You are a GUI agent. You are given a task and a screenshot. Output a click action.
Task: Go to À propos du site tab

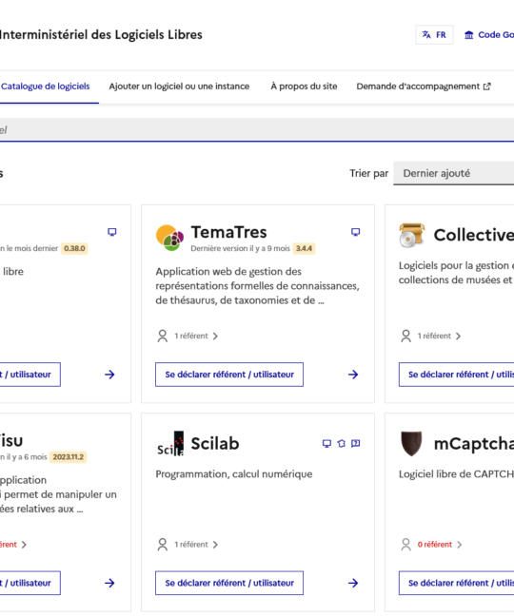click(x=304, y=87)
